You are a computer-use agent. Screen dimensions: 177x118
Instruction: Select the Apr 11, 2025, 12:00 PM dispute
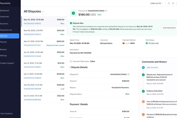tap(44, 76)
